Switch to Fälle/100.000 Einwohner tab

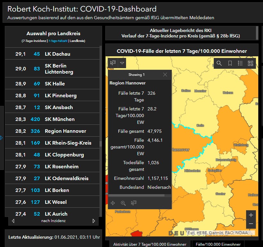pos(218,244)
